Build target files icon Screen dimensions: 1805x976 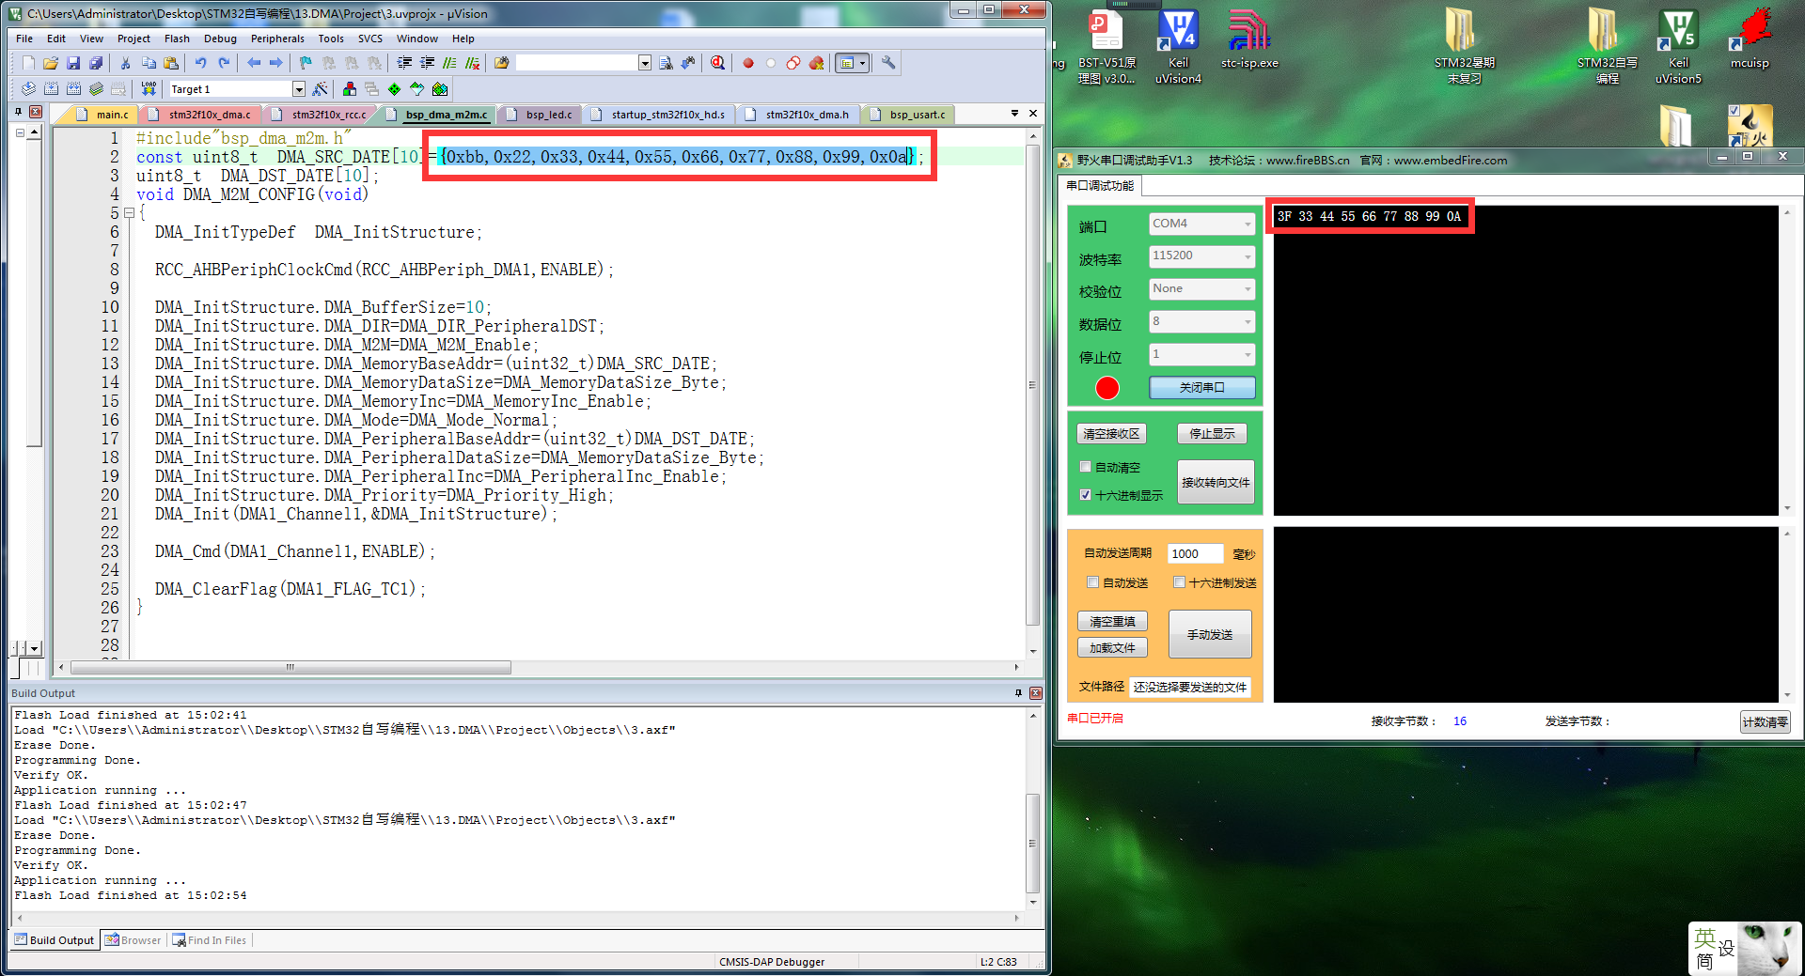click(x=51, y=89)
